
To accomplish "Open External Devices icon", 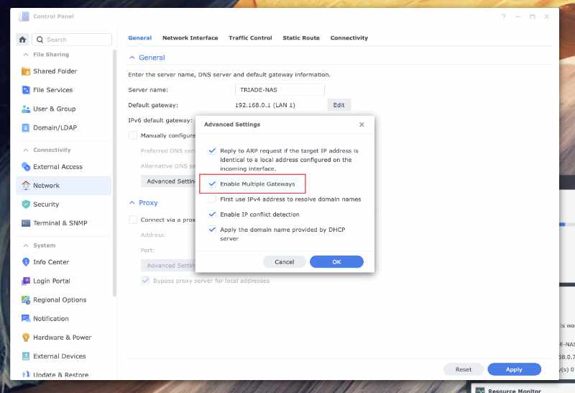I will (26, 356).
